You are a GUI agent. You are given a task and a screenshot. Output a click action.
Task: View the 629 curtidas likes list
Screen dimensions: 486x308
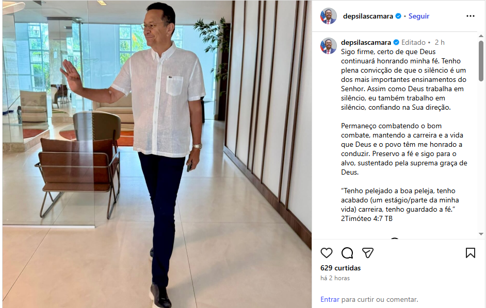(x=341, y=268)
